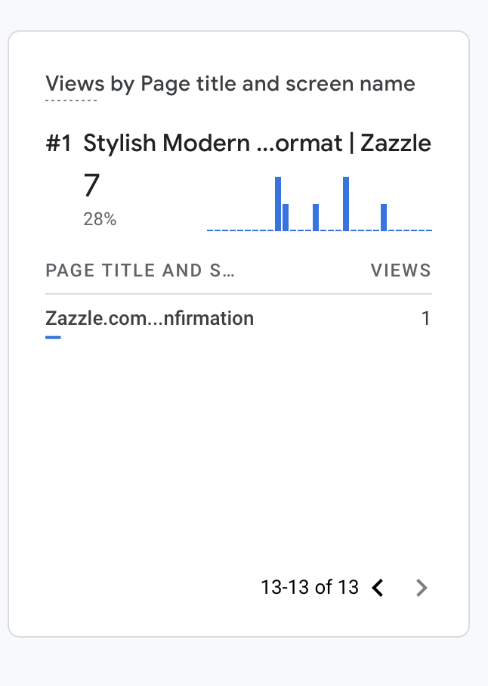Click the blue progress bar under Zazzle.com row
Screen dimensions: 488x686
click(53, 337)
